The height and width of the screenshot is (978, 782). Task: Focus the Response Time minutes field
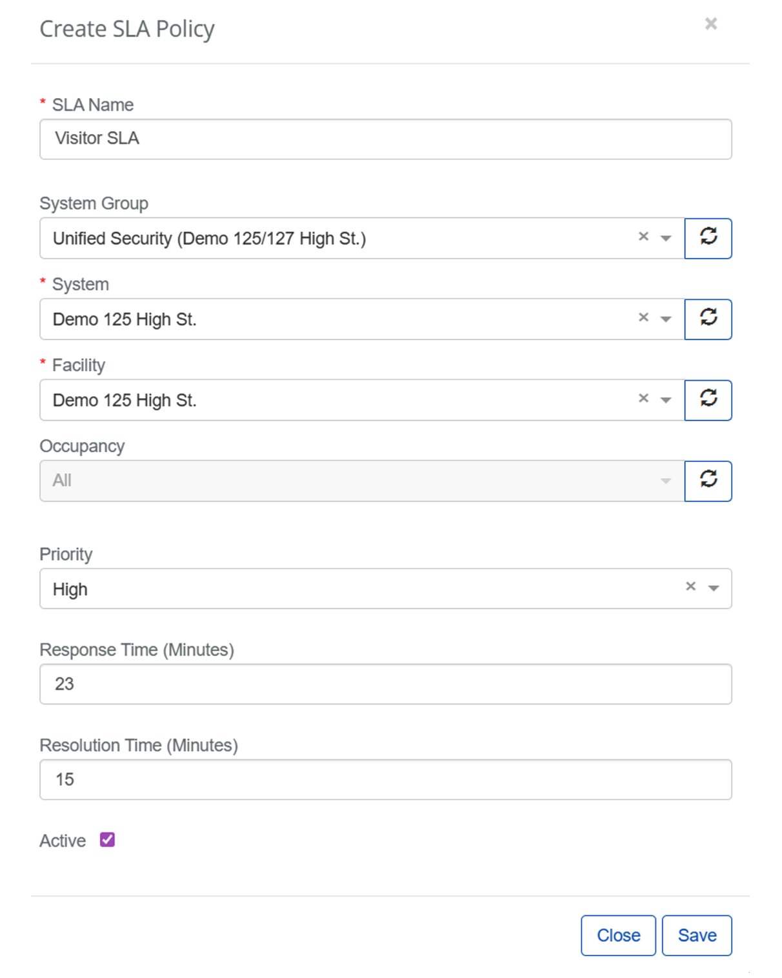[385, 684]
